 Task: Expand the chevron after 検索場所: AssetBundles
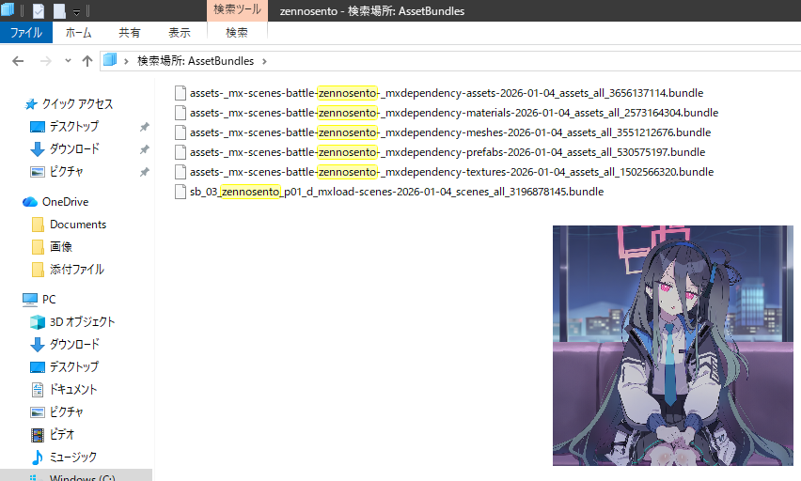[x=264, y=61]
